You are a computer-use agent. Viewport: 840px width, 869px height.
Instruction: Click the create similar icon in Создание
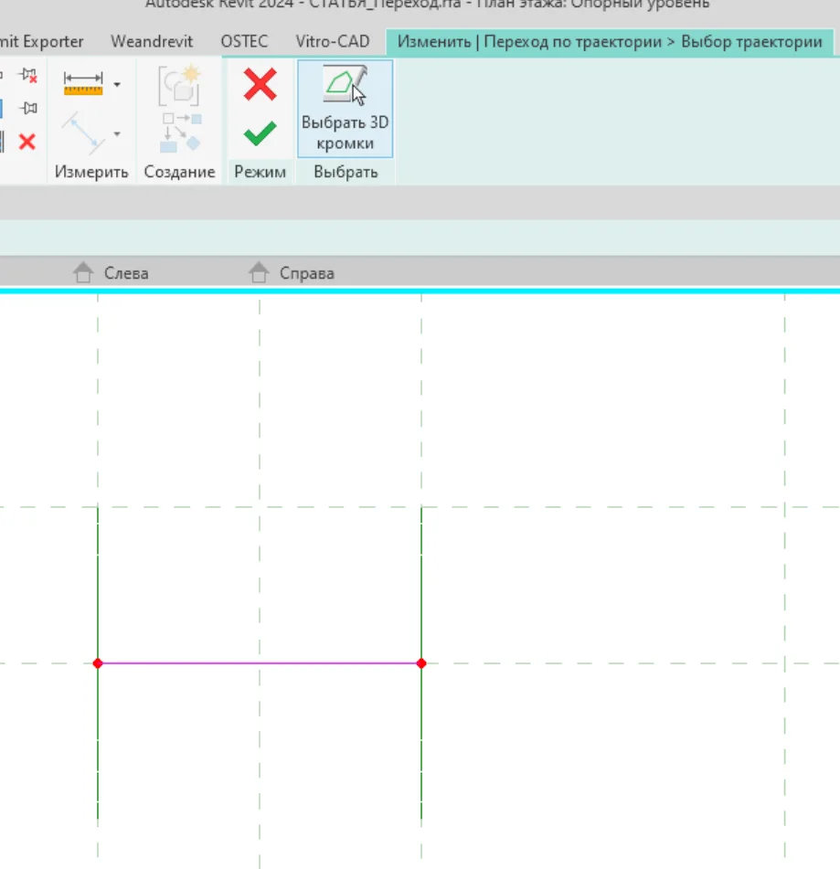(x=178, y=85)
